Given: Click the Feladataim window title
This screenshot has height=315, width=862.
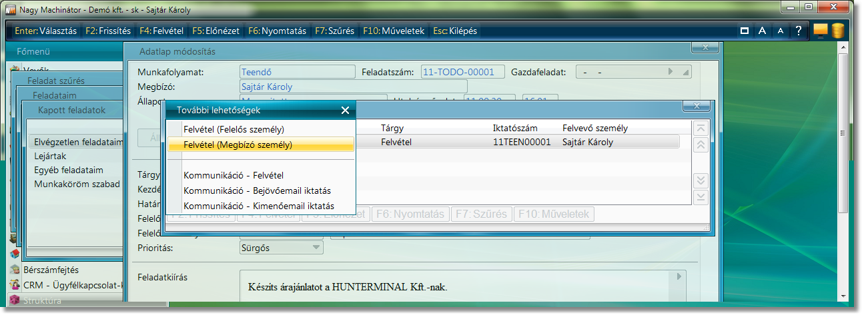Looking at the screenshot, I should 55,95.
